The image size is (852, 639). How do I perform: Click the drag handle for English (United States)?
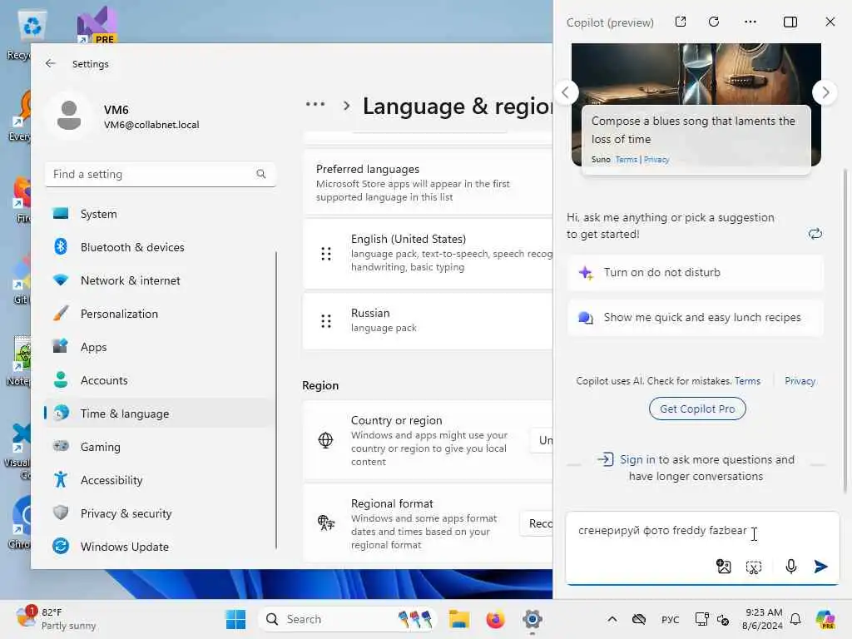click(326, 254)
